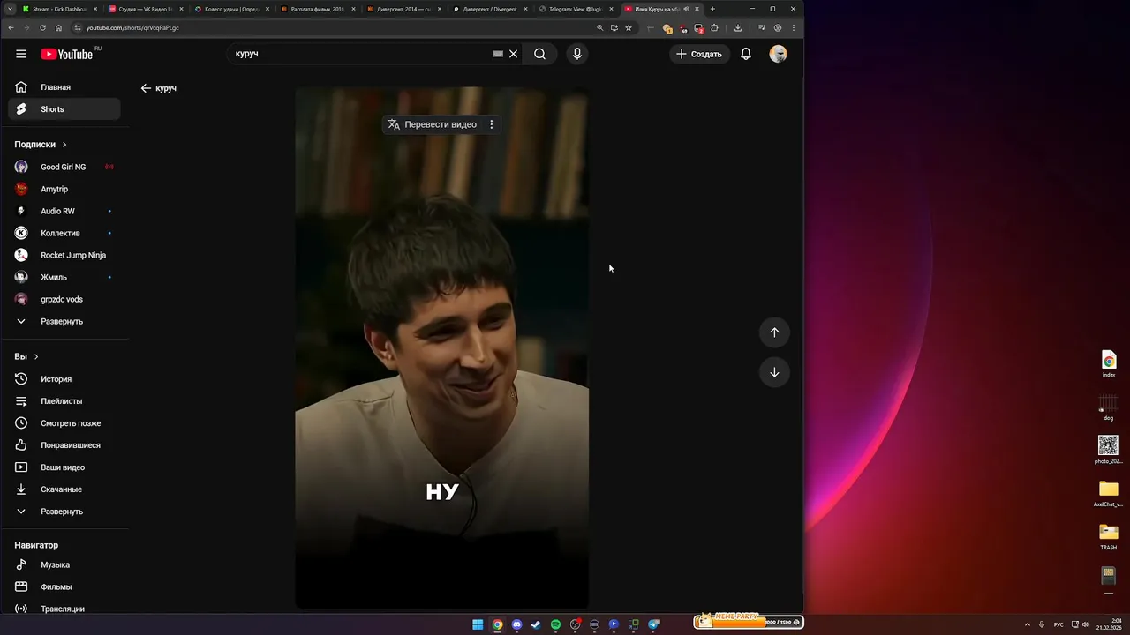Start voice search with microphone icon
This screenshot has width=1130, height=635.
click(577, 54)
